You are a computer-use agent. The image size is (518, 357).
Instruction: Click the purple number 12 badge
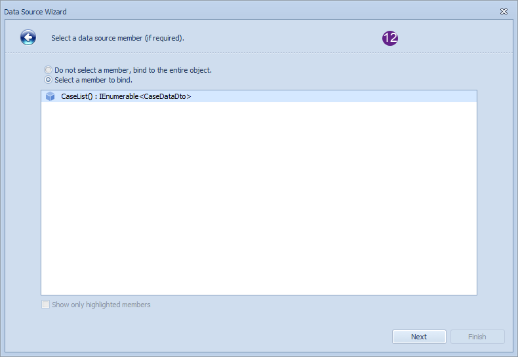coord(390,38)
